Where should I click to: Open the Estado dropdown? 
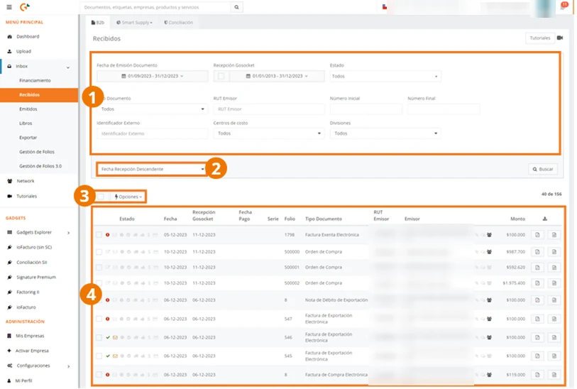(x=385, y=76)
